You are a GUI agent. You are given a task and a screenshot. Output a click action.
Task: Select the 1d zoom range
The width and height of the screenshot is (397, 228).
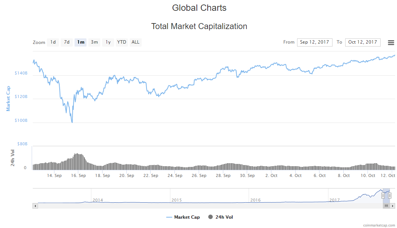(53, 42)
